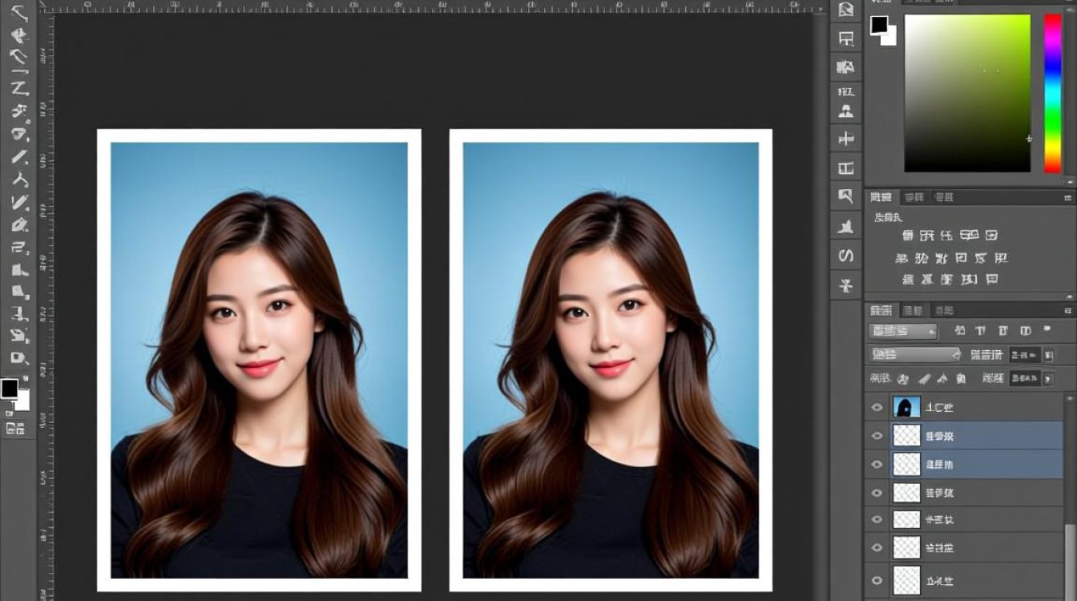Click the black foreground swatch in the Color panel

click(879, 24)
